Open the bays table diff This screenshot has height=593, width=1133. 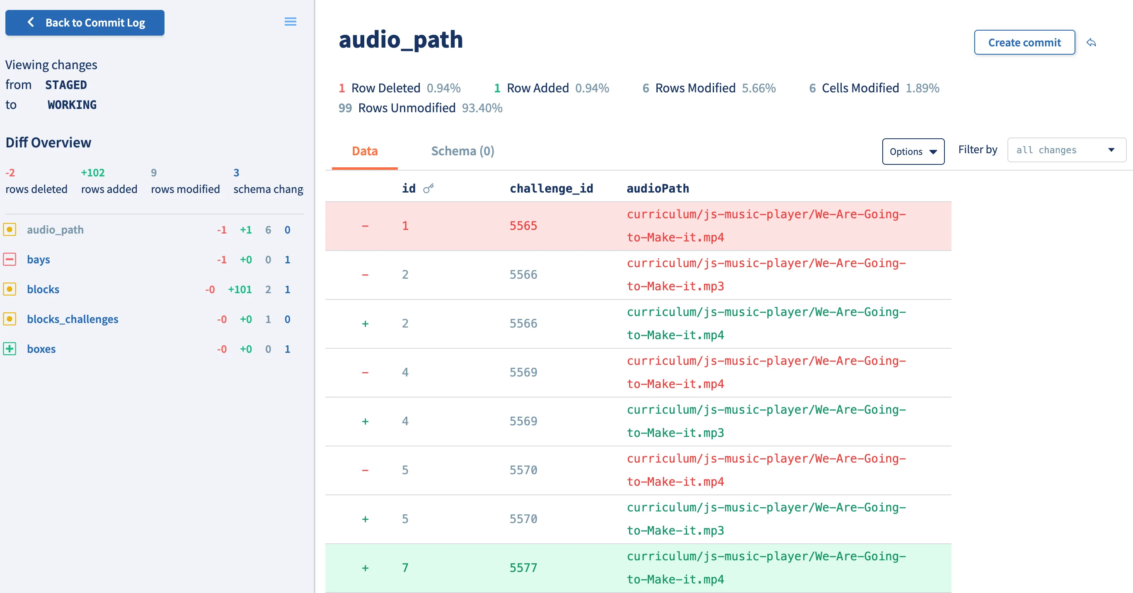(38, 259)
